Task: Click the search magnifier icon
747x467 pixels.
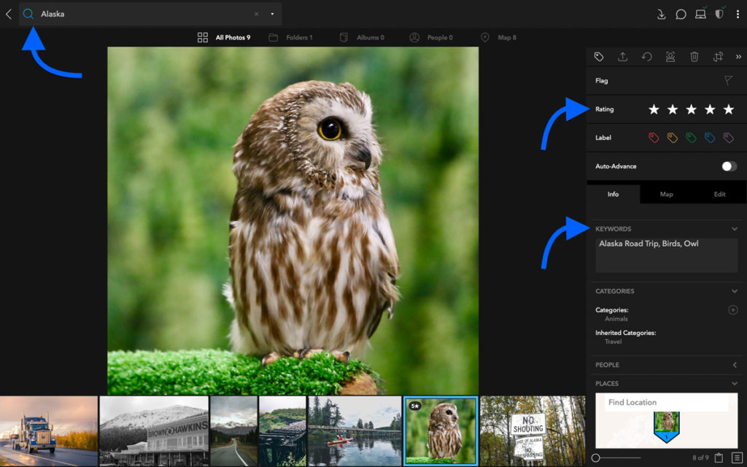Action: [28, 14]
